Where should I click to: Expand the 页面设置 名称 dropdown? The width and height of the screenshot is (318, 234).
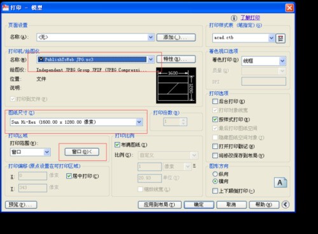151,37
